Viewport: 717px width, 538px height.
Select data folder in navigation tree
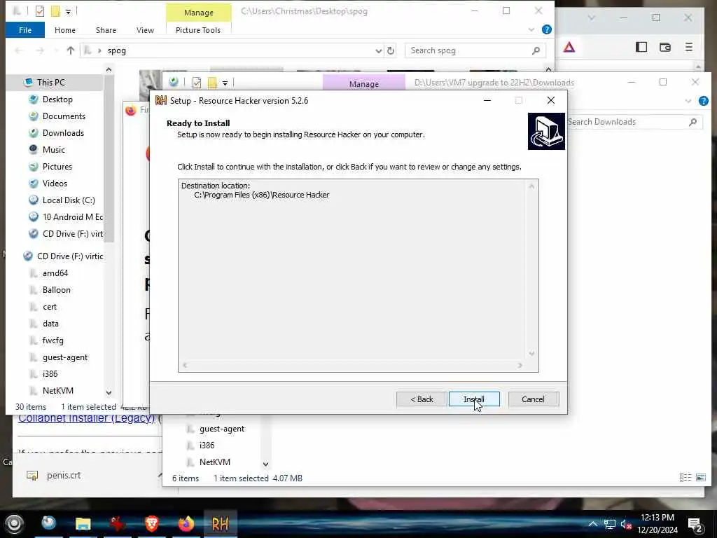[x=50, y=324]
